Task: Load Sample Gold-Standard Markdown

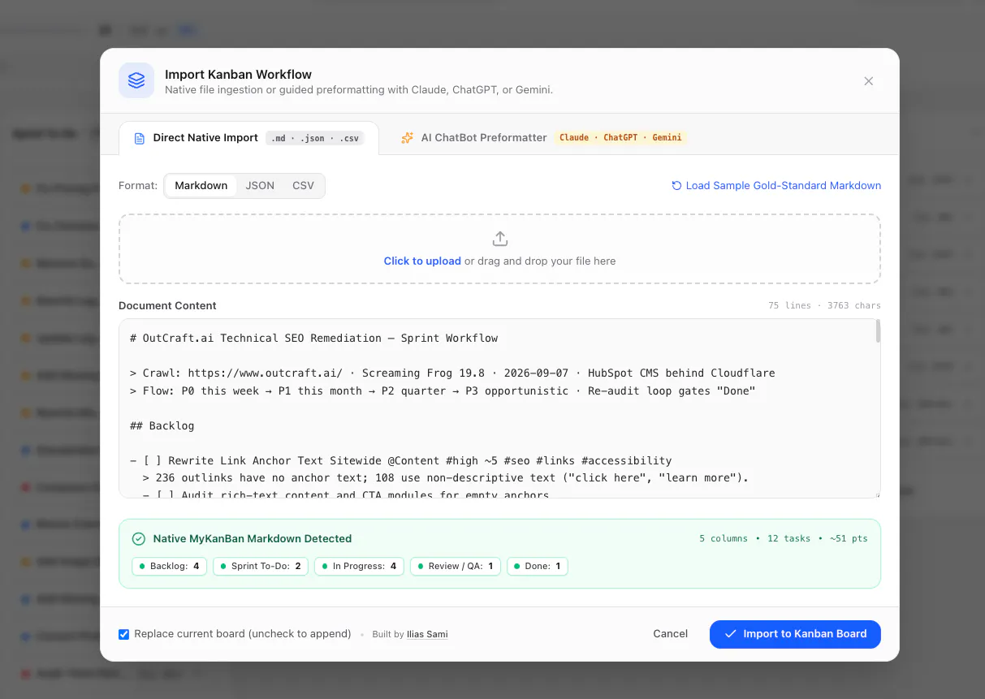Action: pyautogui.click(x=776, y=185)
